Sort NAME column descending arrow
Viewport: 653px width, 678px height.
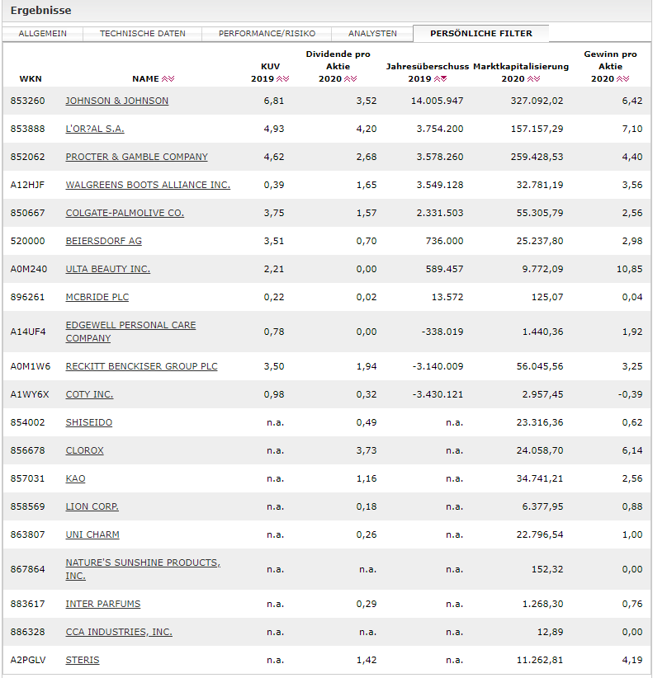[172, 78]
